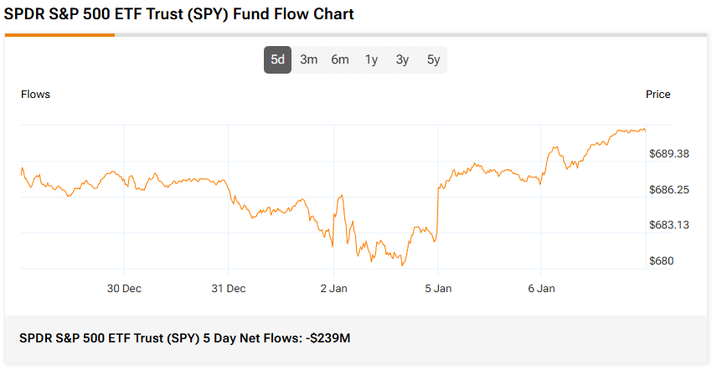Click the SPY Fund Flow Chart heading
Screen dimensions: 717x370
179,14
